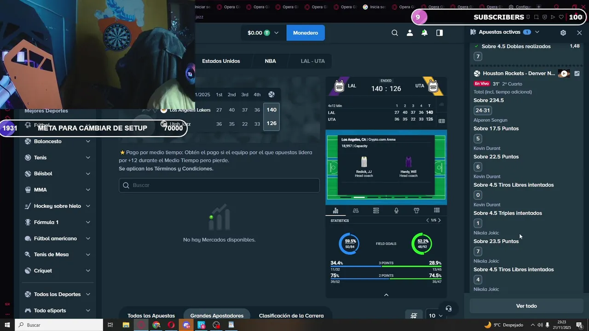Open the commentary microphone icon tab
Image resolution: width=589 pixels, height=331 pixels.
pyautogui.click(x=396, y=211)
